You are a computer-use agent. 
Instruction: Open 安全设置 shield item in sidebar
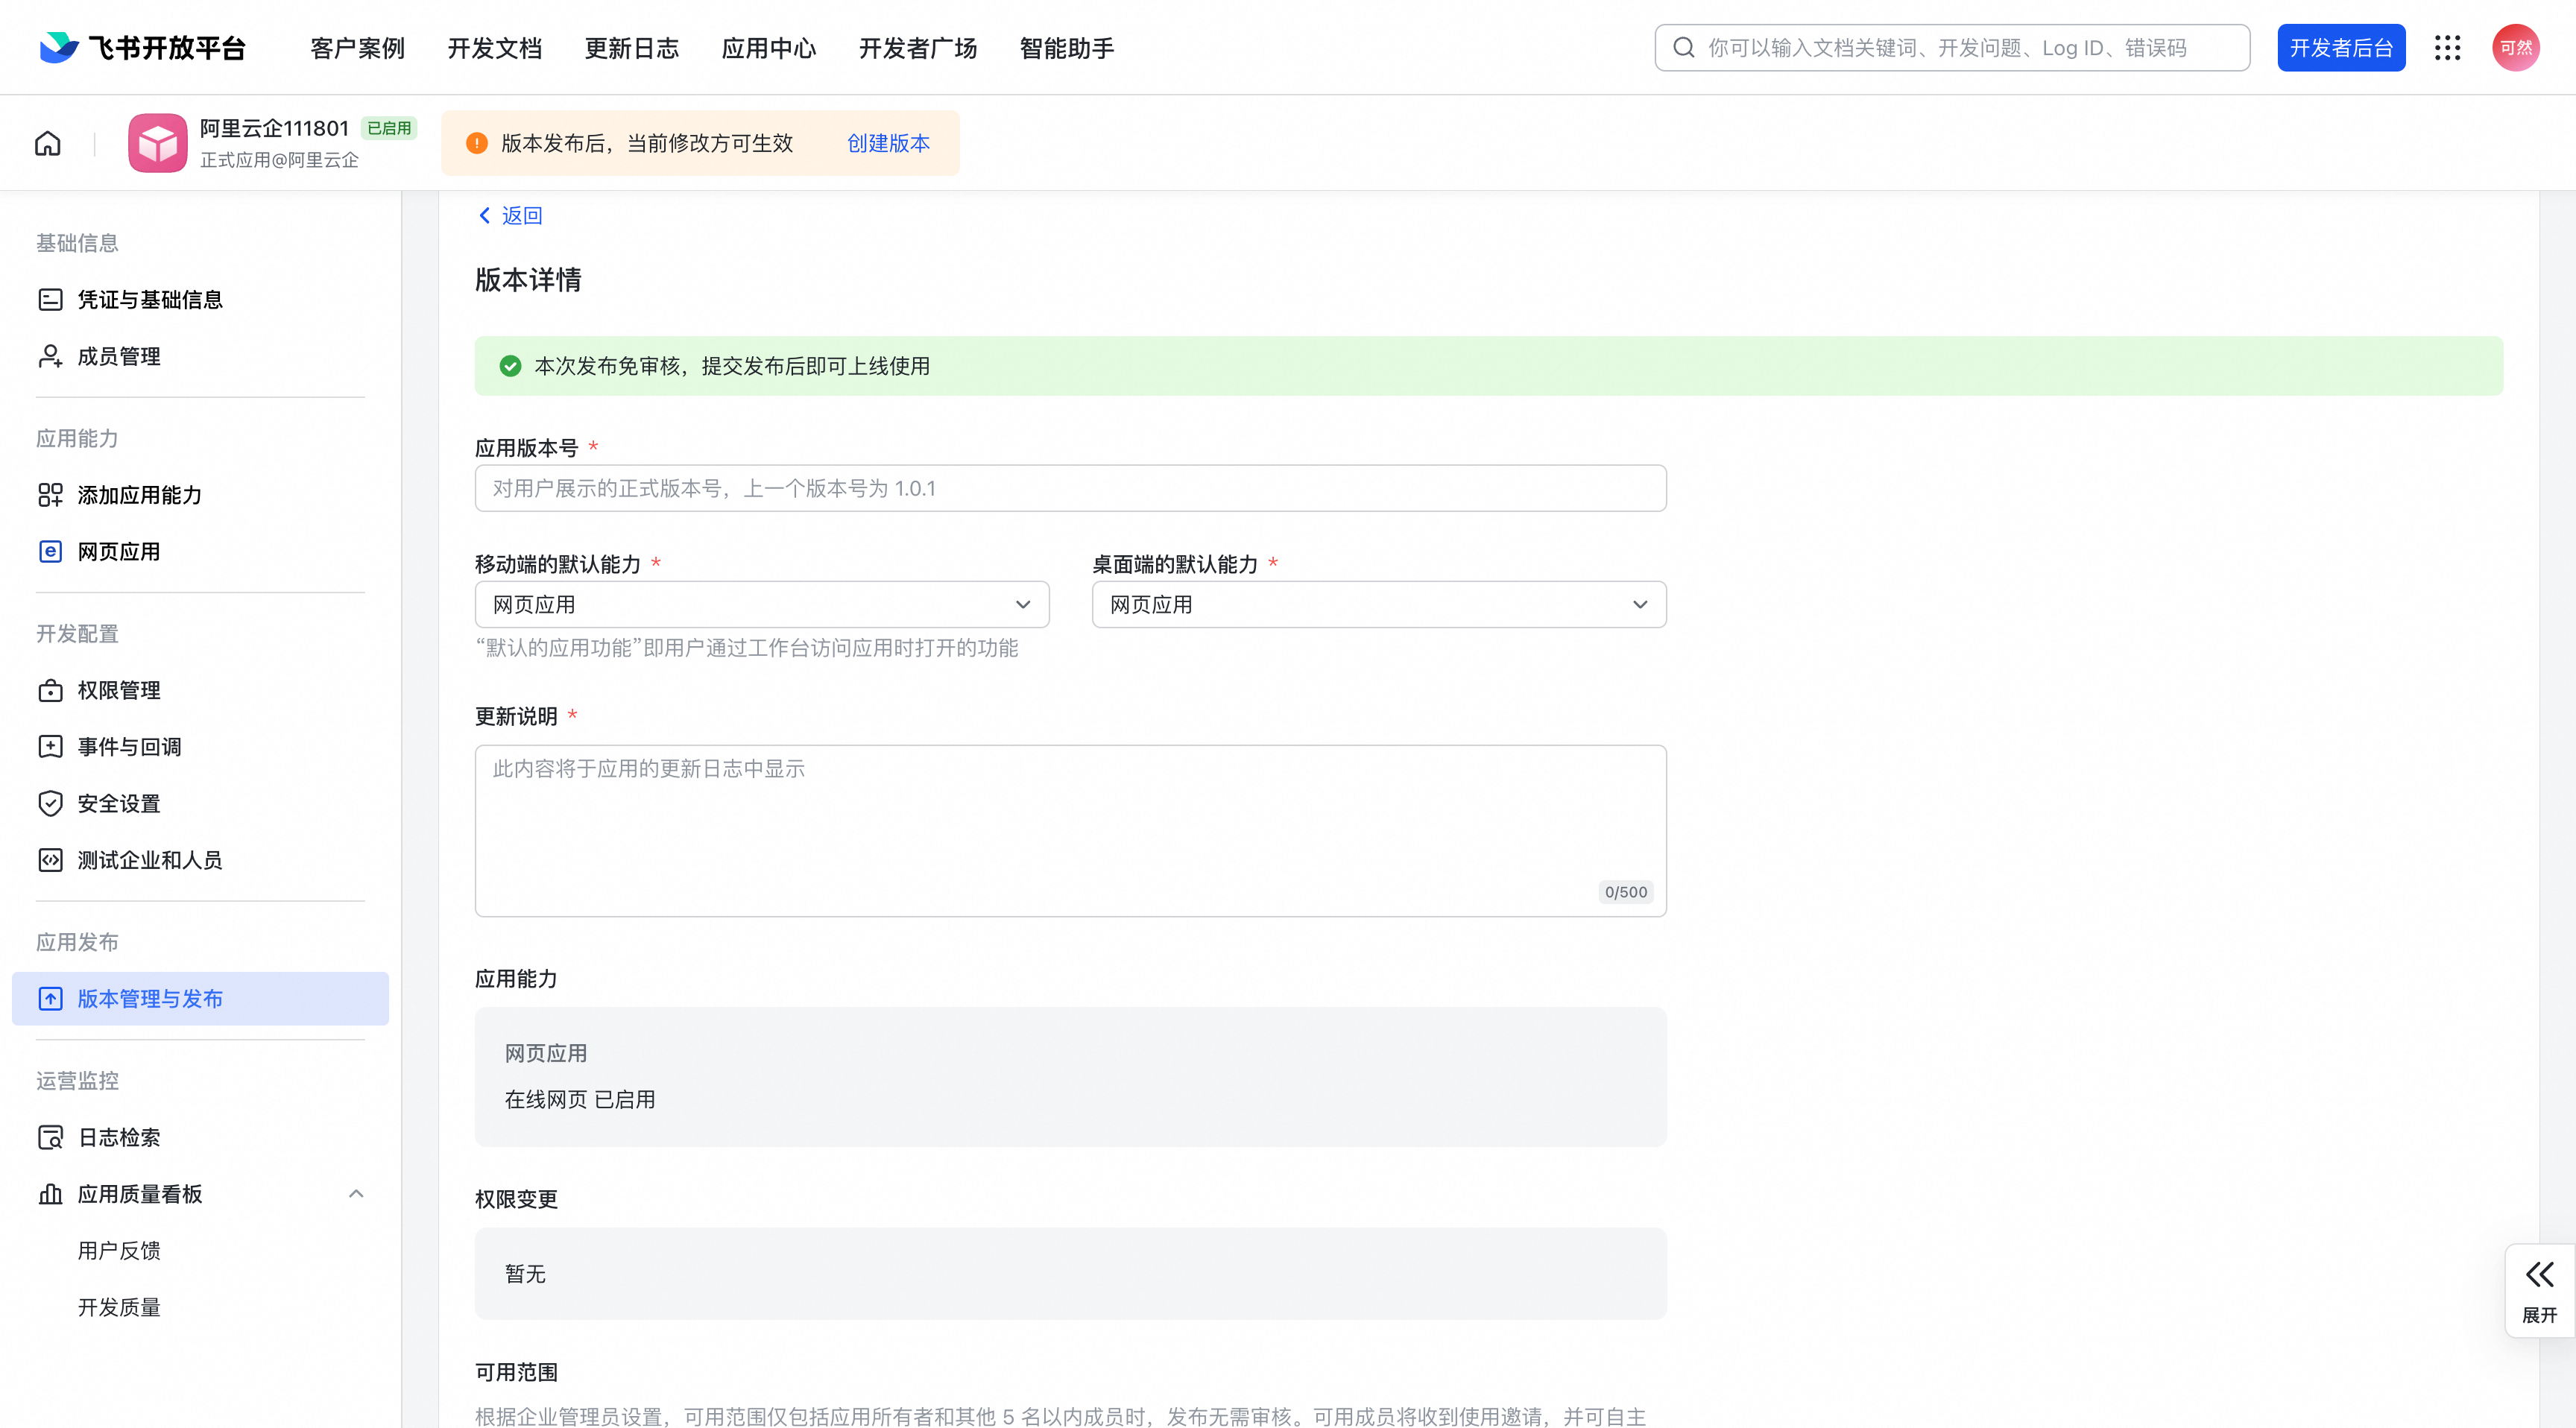click(119, 803)
